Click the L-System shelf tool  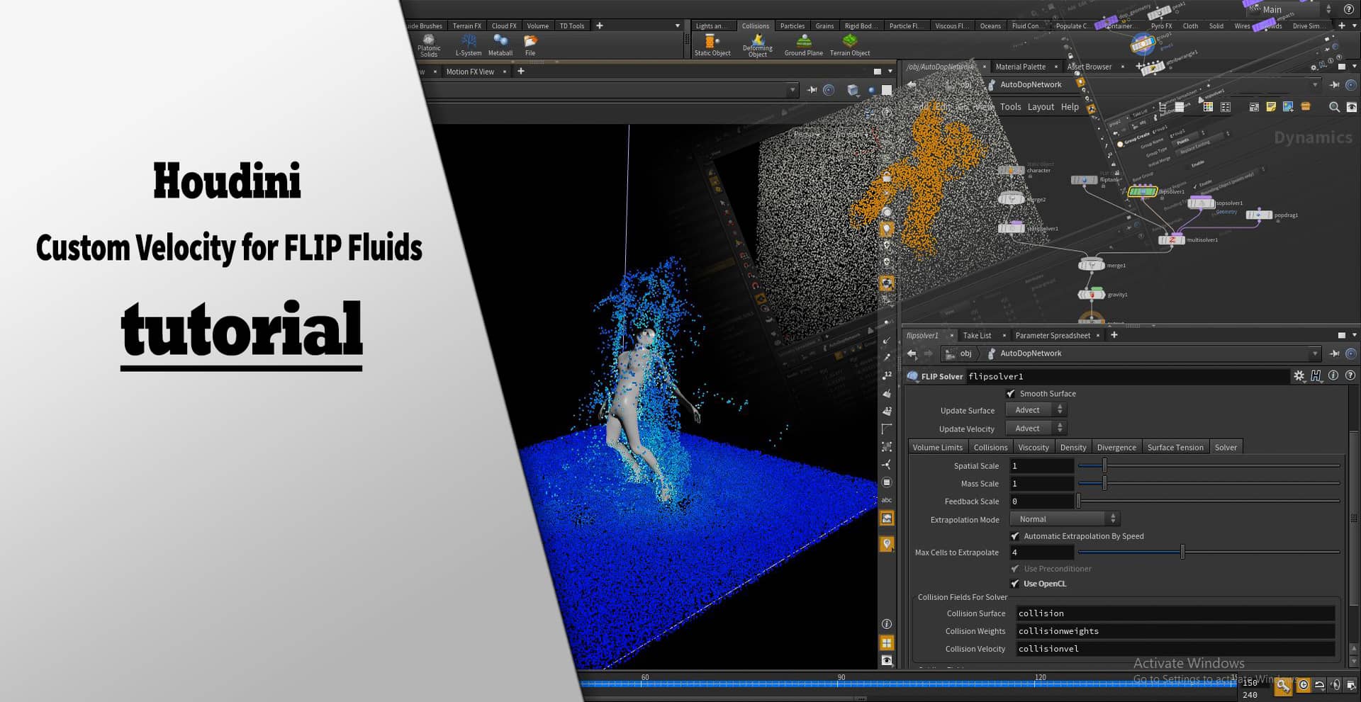pos(468,45)
